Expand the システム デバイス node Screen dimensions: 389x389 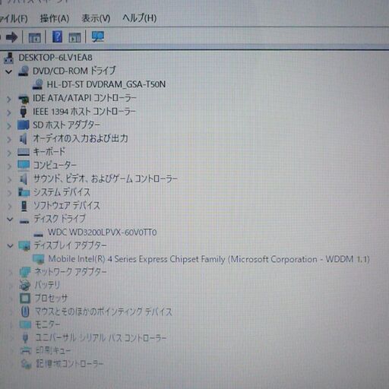(10, 193)
